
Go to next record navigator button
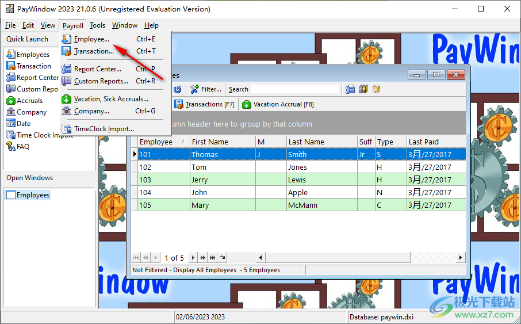pos(193,257)
